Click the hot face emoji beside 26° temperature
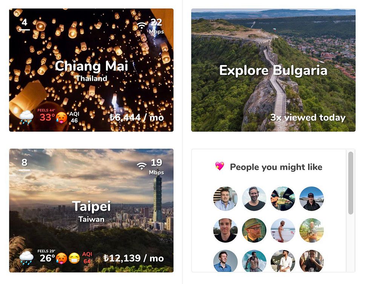377x284 pixels. pos(61,258)
